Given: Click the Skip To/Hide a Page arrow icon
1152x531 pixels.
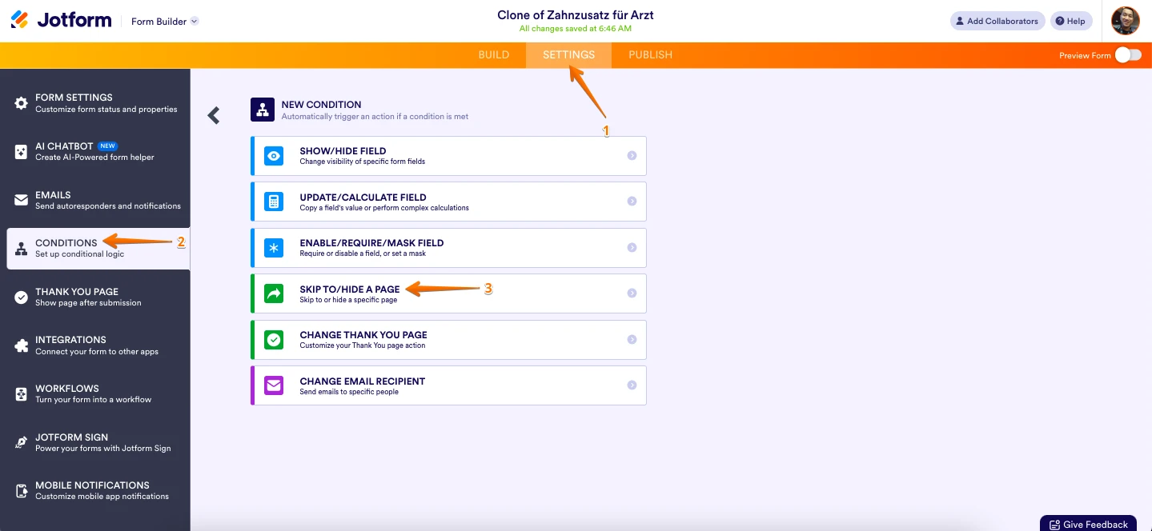Looking at the screenshot, I should [x=274, y=294].
